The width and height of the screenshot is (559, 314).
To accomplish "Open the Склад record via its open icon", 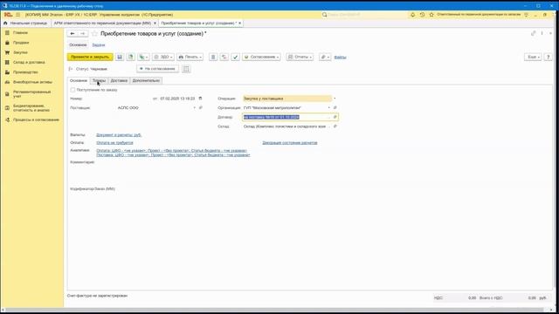I will tap(335, 126).
